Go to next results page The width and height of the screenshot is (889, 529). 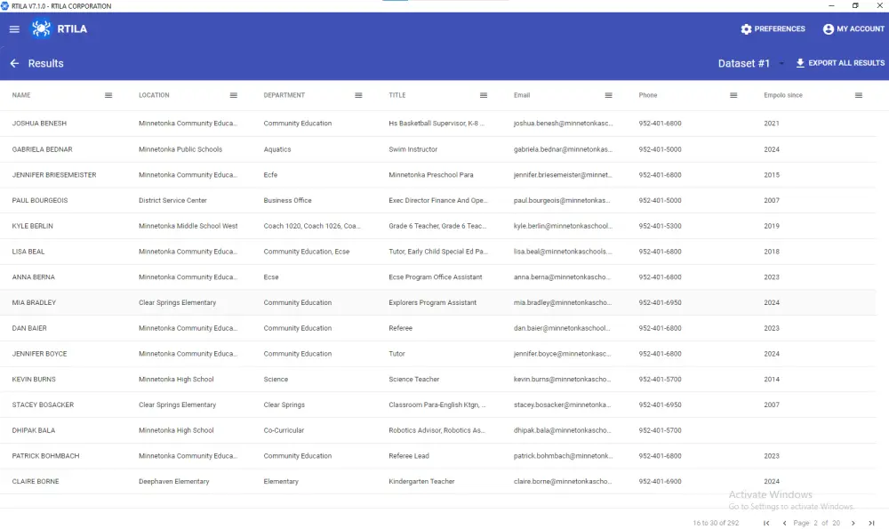pyautogui.click(x=853, y=523)
